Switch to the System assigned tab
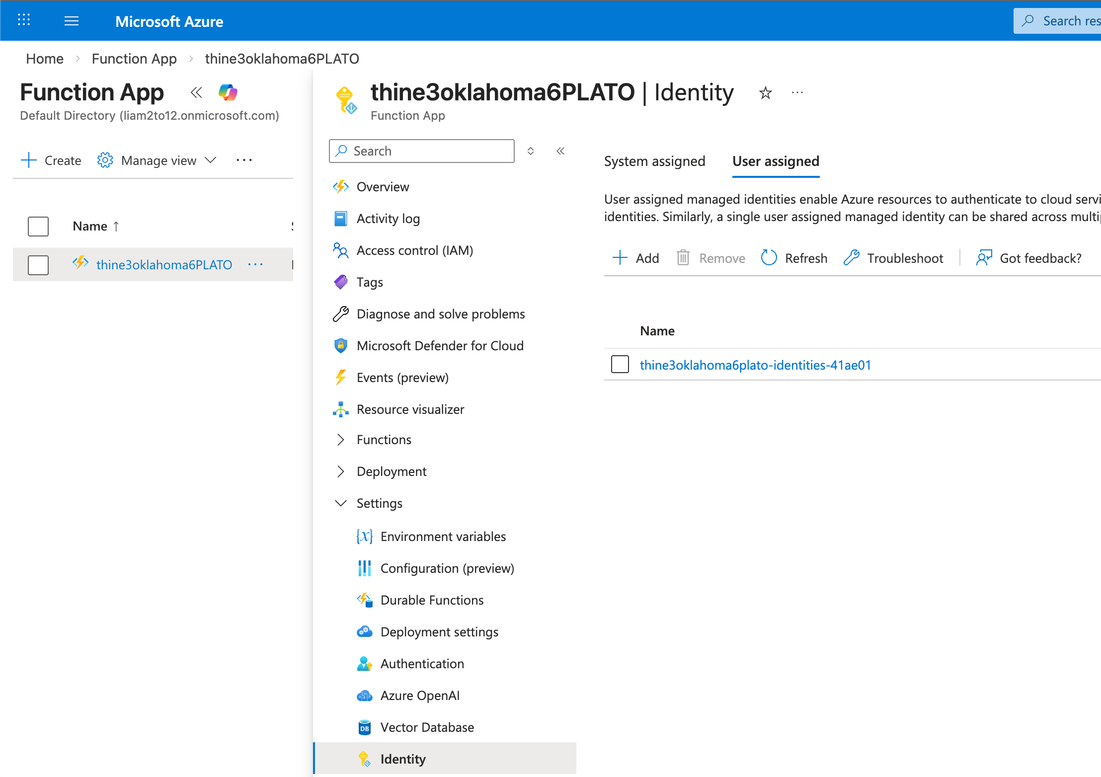Screen dimensions: 1101x777 coord(654,161)
